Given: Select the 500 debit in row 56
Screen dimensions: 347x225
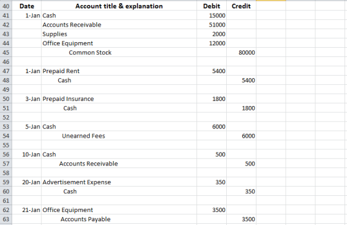Looking at the screenshot, I should [x=211, y=154].
